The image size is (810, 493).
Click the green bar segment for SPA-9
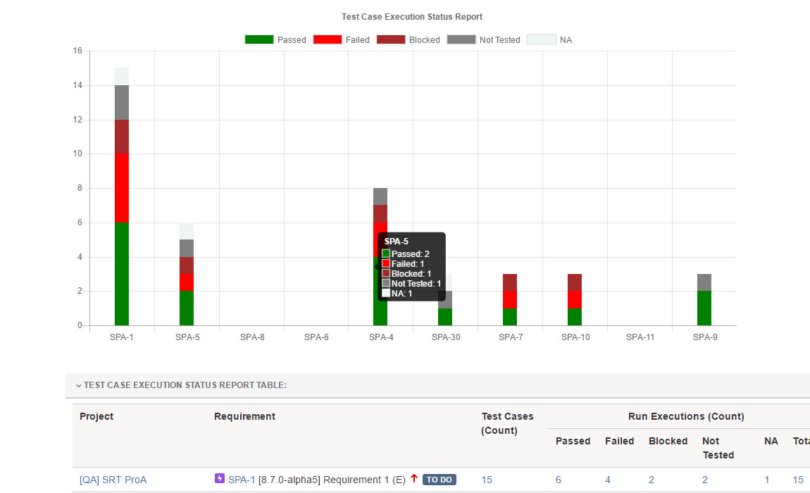[704, 308]
